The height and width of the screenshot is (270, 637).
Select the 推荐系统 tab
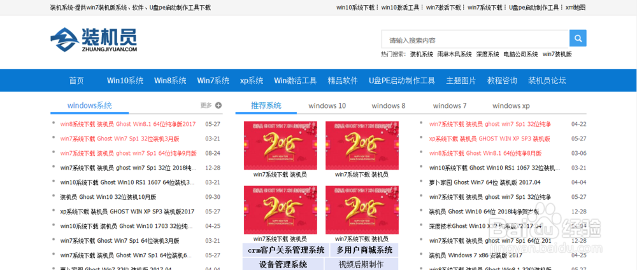point(266,106)
